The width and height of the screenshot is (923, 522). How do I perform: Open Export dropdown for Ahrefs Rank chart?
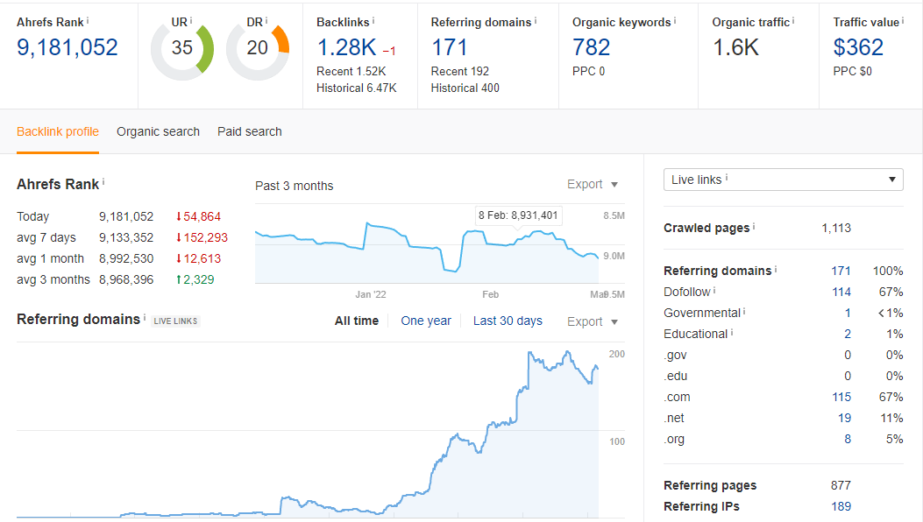593,184
